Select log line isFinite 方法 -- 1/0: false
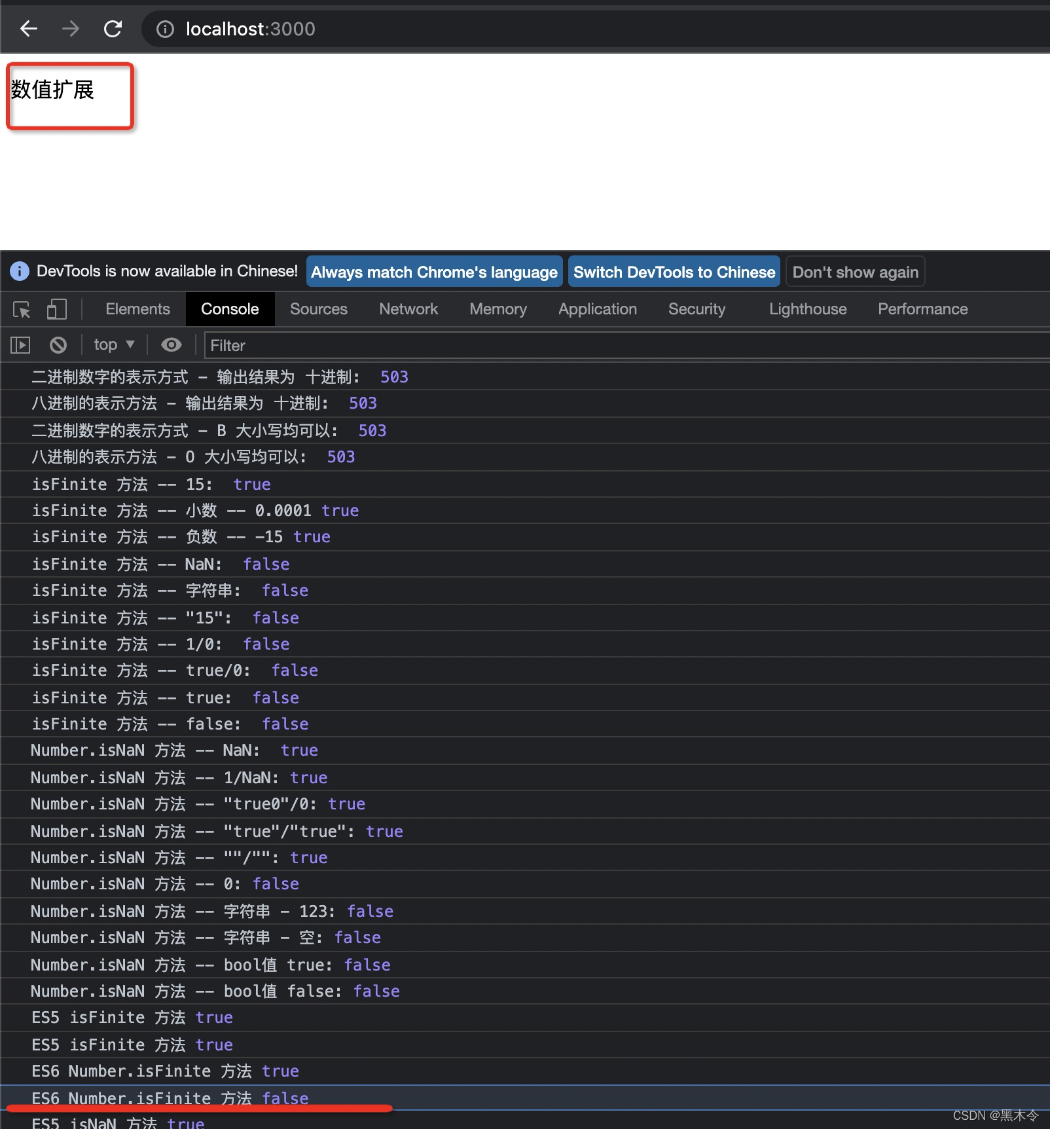Screen dimensions: 1050x1129 click(x=525, y=644)
